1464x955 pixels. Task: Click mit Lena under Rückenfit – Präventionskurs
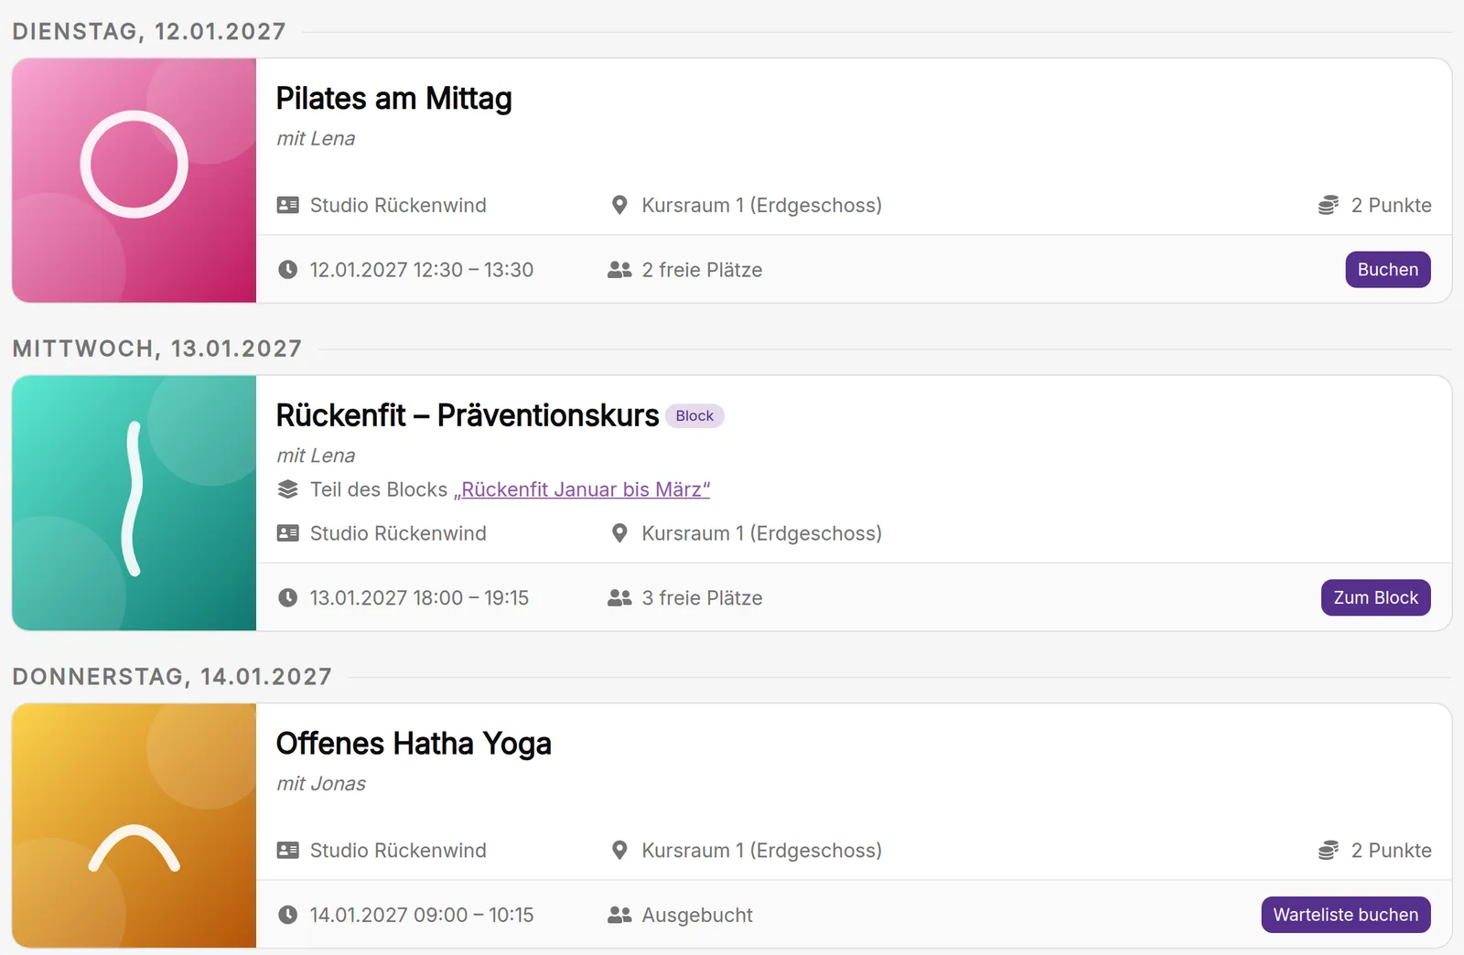(x=316, y=456)
